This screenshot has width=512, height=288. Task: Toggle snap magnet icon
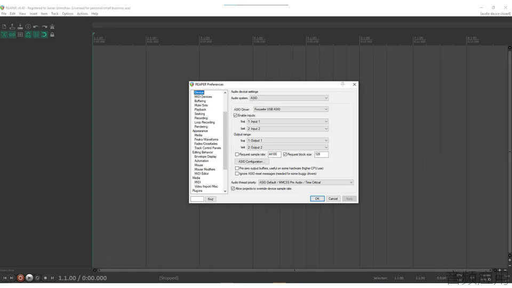click(44, 35)
